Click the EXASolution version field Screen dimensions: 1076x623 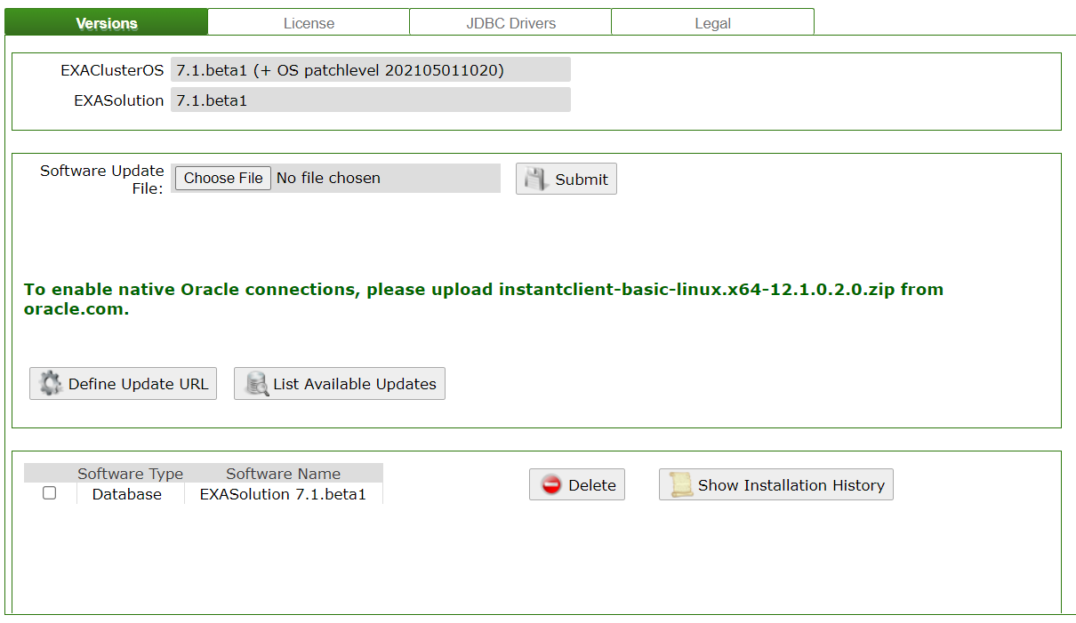[x=371, y=100]
